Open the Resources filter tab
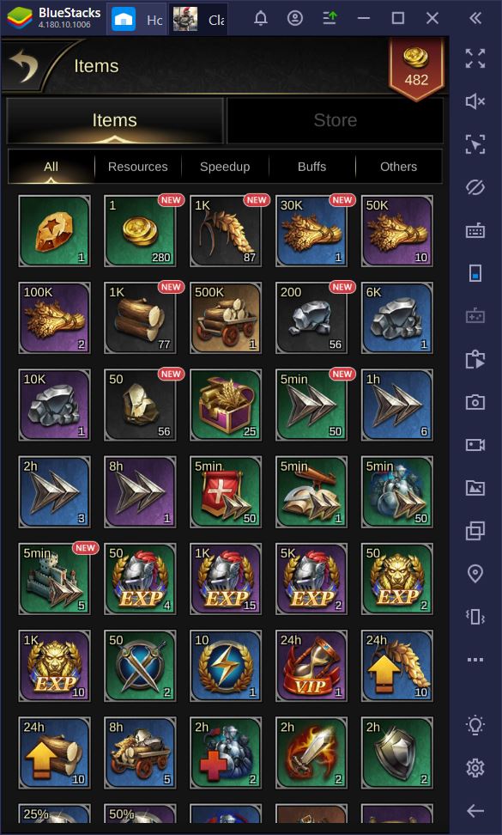502x835 pixels. click(138, 167)
